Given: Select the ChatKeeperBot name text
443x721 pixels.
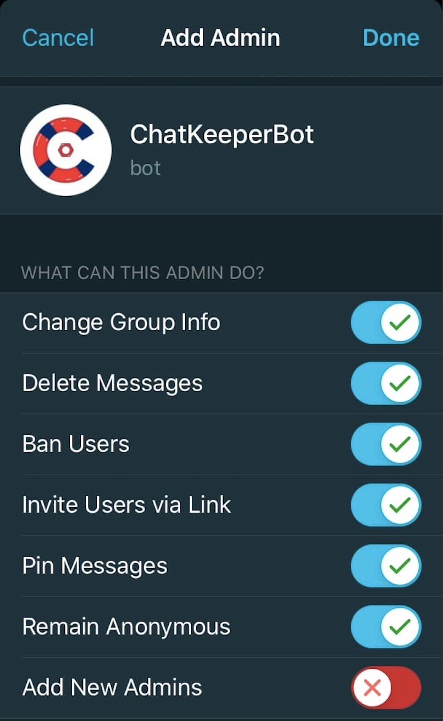Looking at the screenshot, I should (222, 135).
